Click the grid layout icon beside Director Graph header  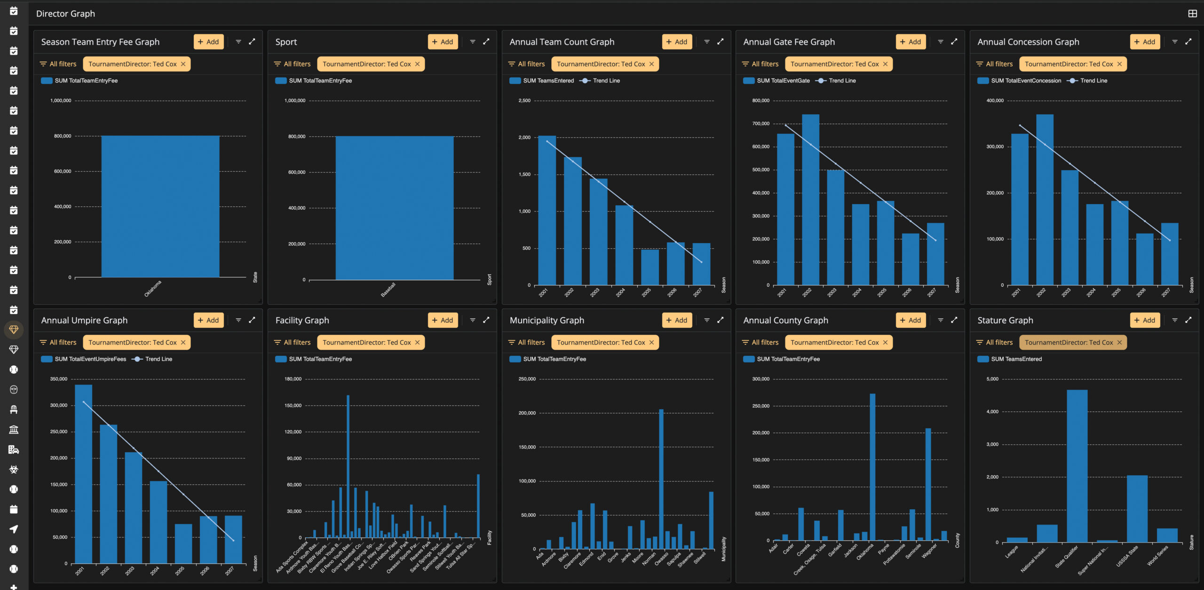coord(1192,14)
